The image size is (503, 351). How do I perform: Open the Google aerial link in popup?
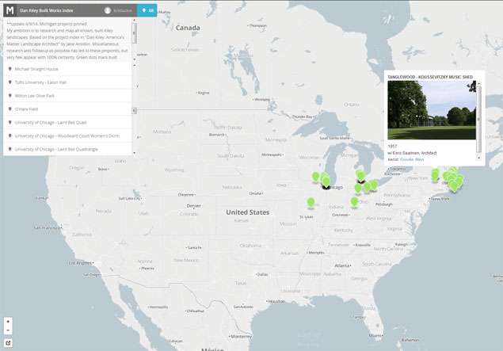coord(406,159)
